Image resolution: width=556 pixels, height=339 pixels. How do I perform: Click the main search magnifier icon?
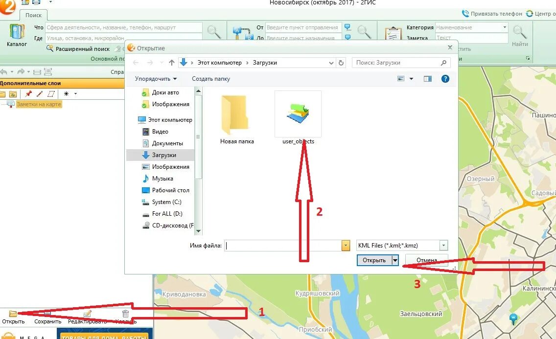click(x=214, y=32)
